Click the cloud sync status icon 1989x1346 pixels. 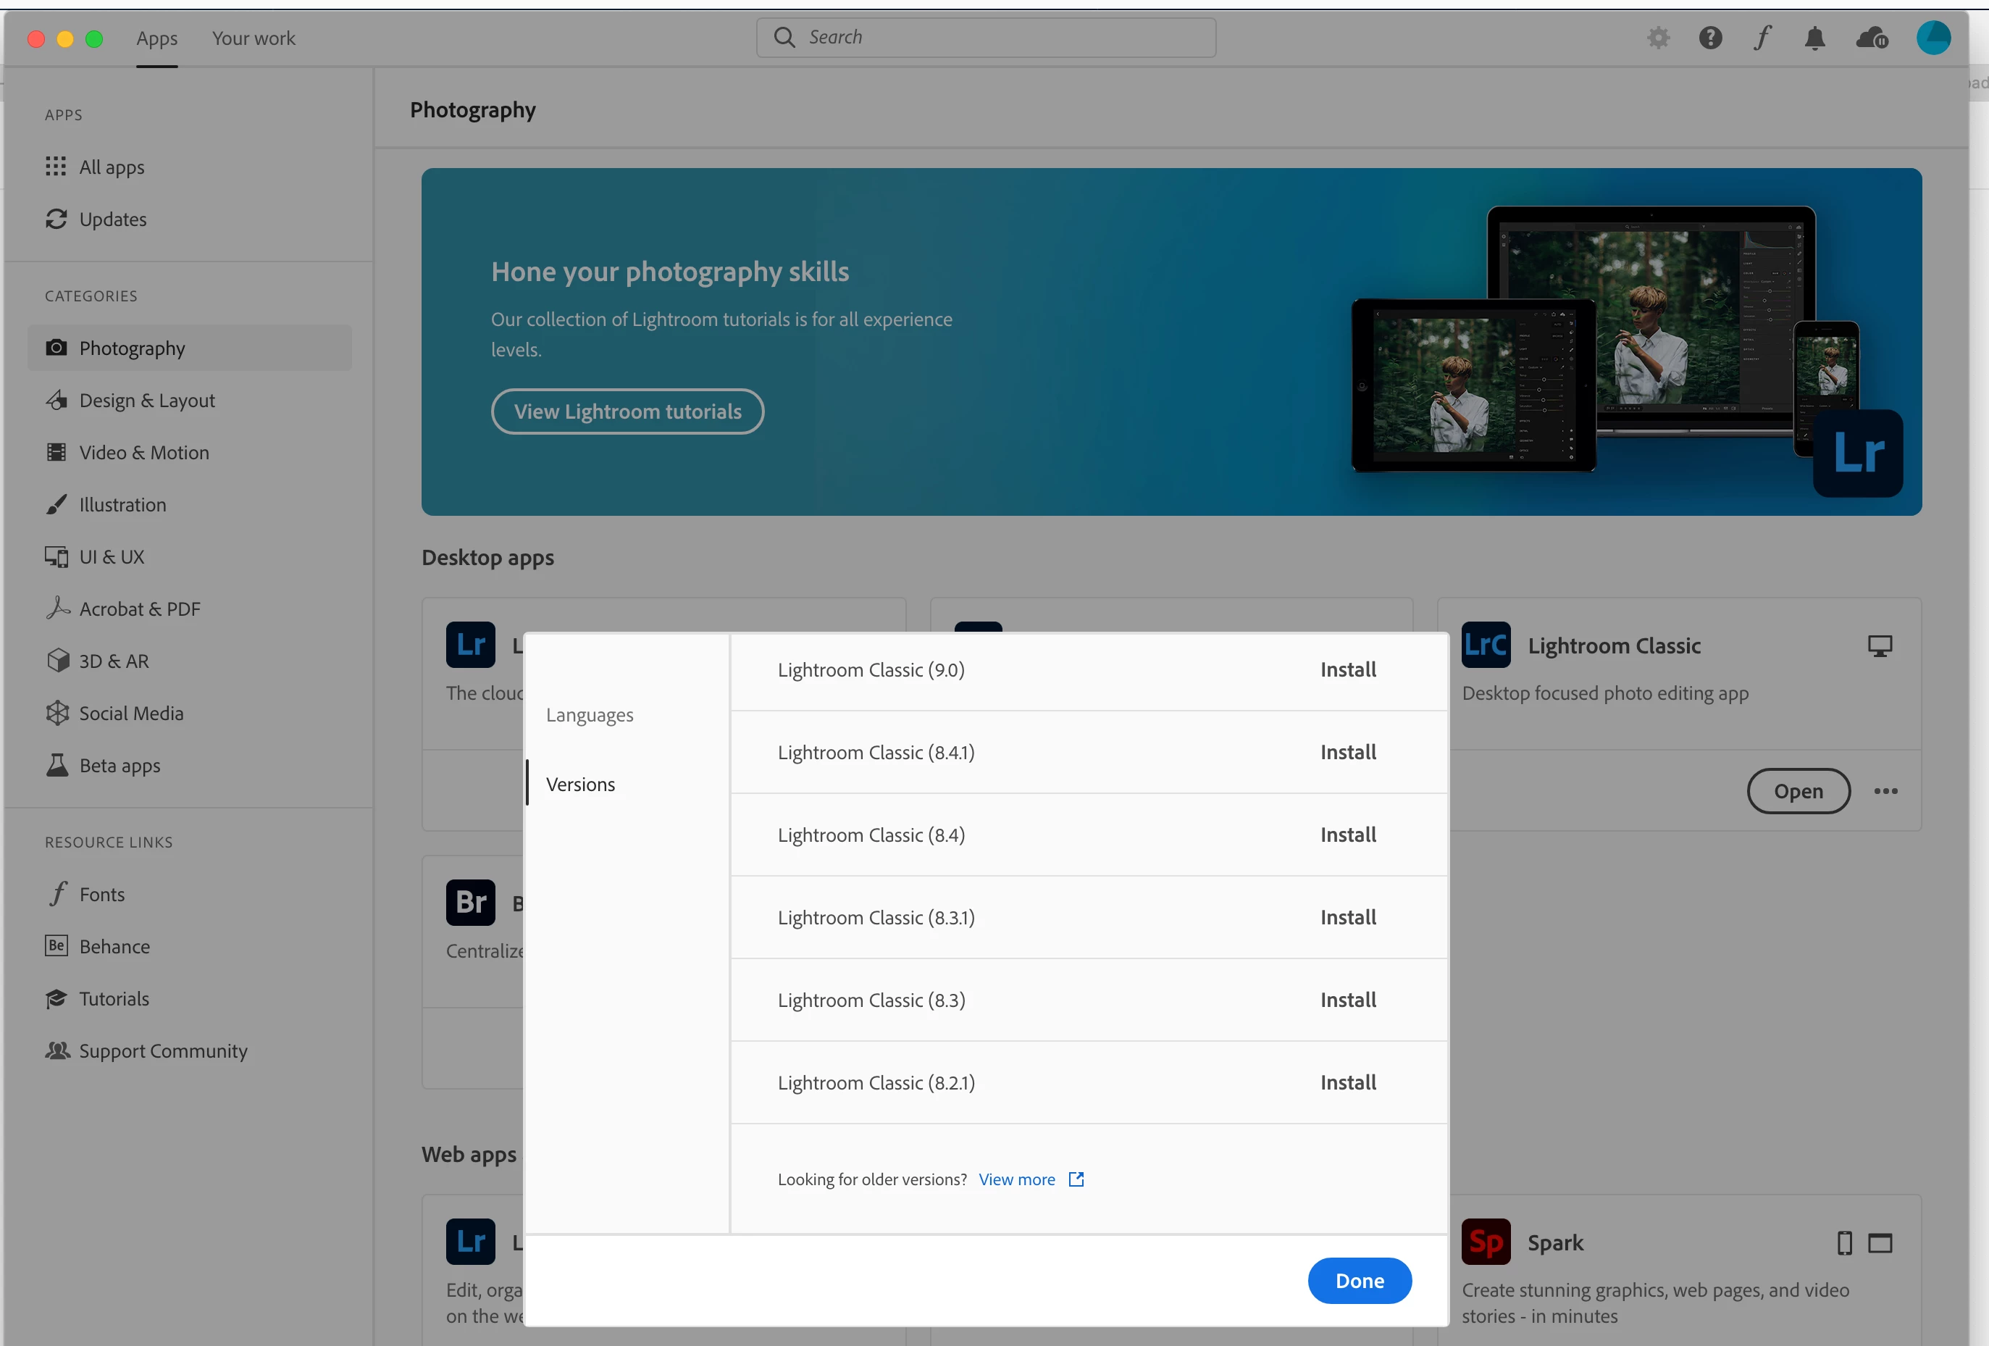[1872, 38]
